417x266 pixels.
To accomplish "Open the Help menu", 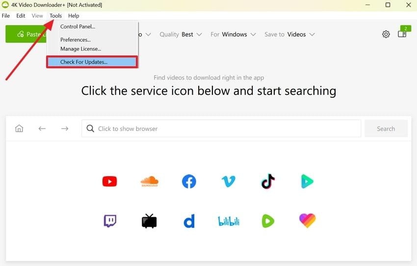I will (x=74, y=16).
